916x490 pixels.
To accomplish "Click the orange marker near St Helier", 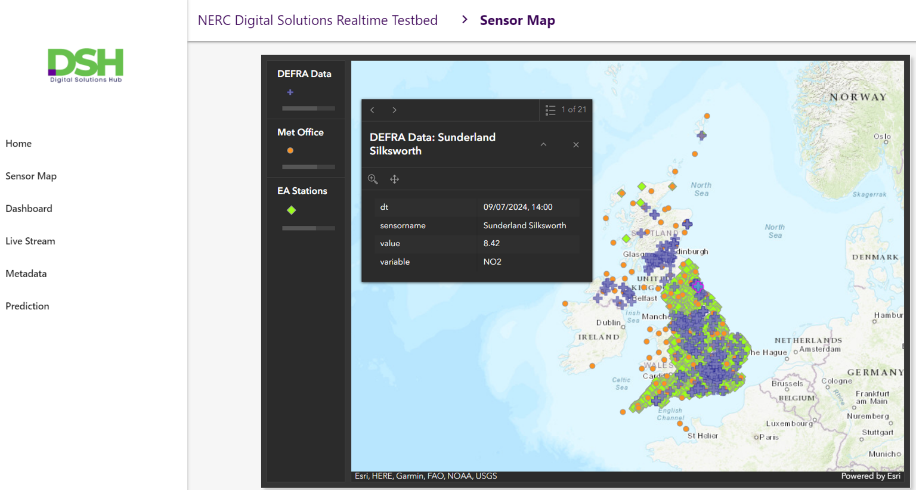I will [x=686, y=429].
